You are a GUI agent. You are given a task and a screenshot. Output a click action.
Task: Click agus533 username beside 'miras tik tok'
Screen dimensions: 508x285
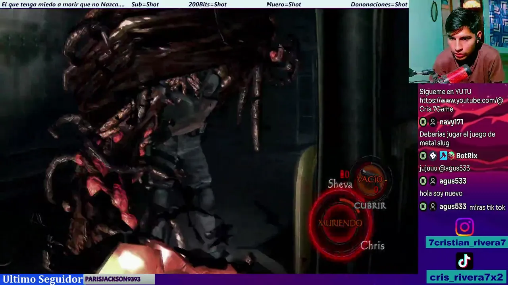click(x=453, y=207)
